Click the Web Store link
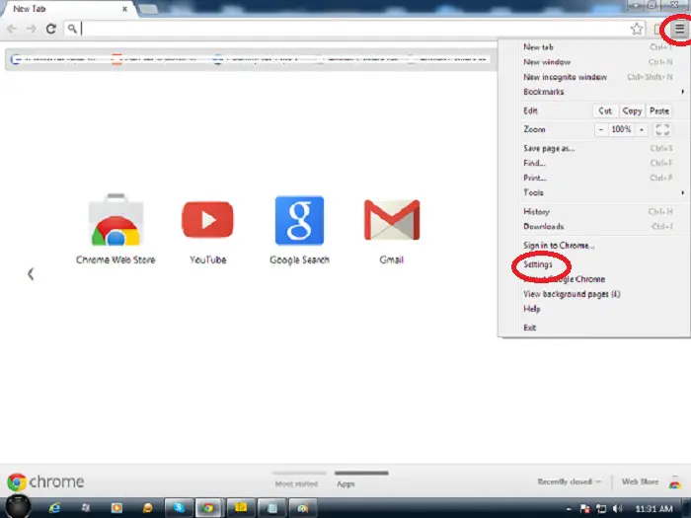 pos(640,481)
